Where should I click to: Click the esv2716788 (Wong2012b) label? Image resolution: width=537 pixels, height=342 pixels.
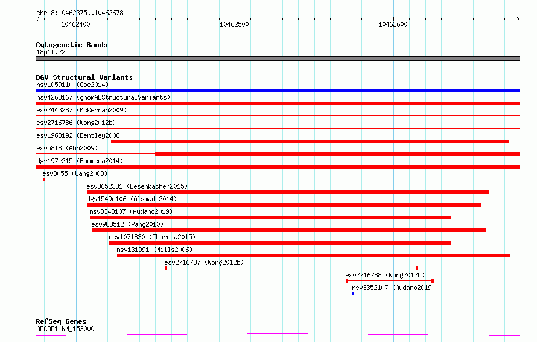pos(385,275)
